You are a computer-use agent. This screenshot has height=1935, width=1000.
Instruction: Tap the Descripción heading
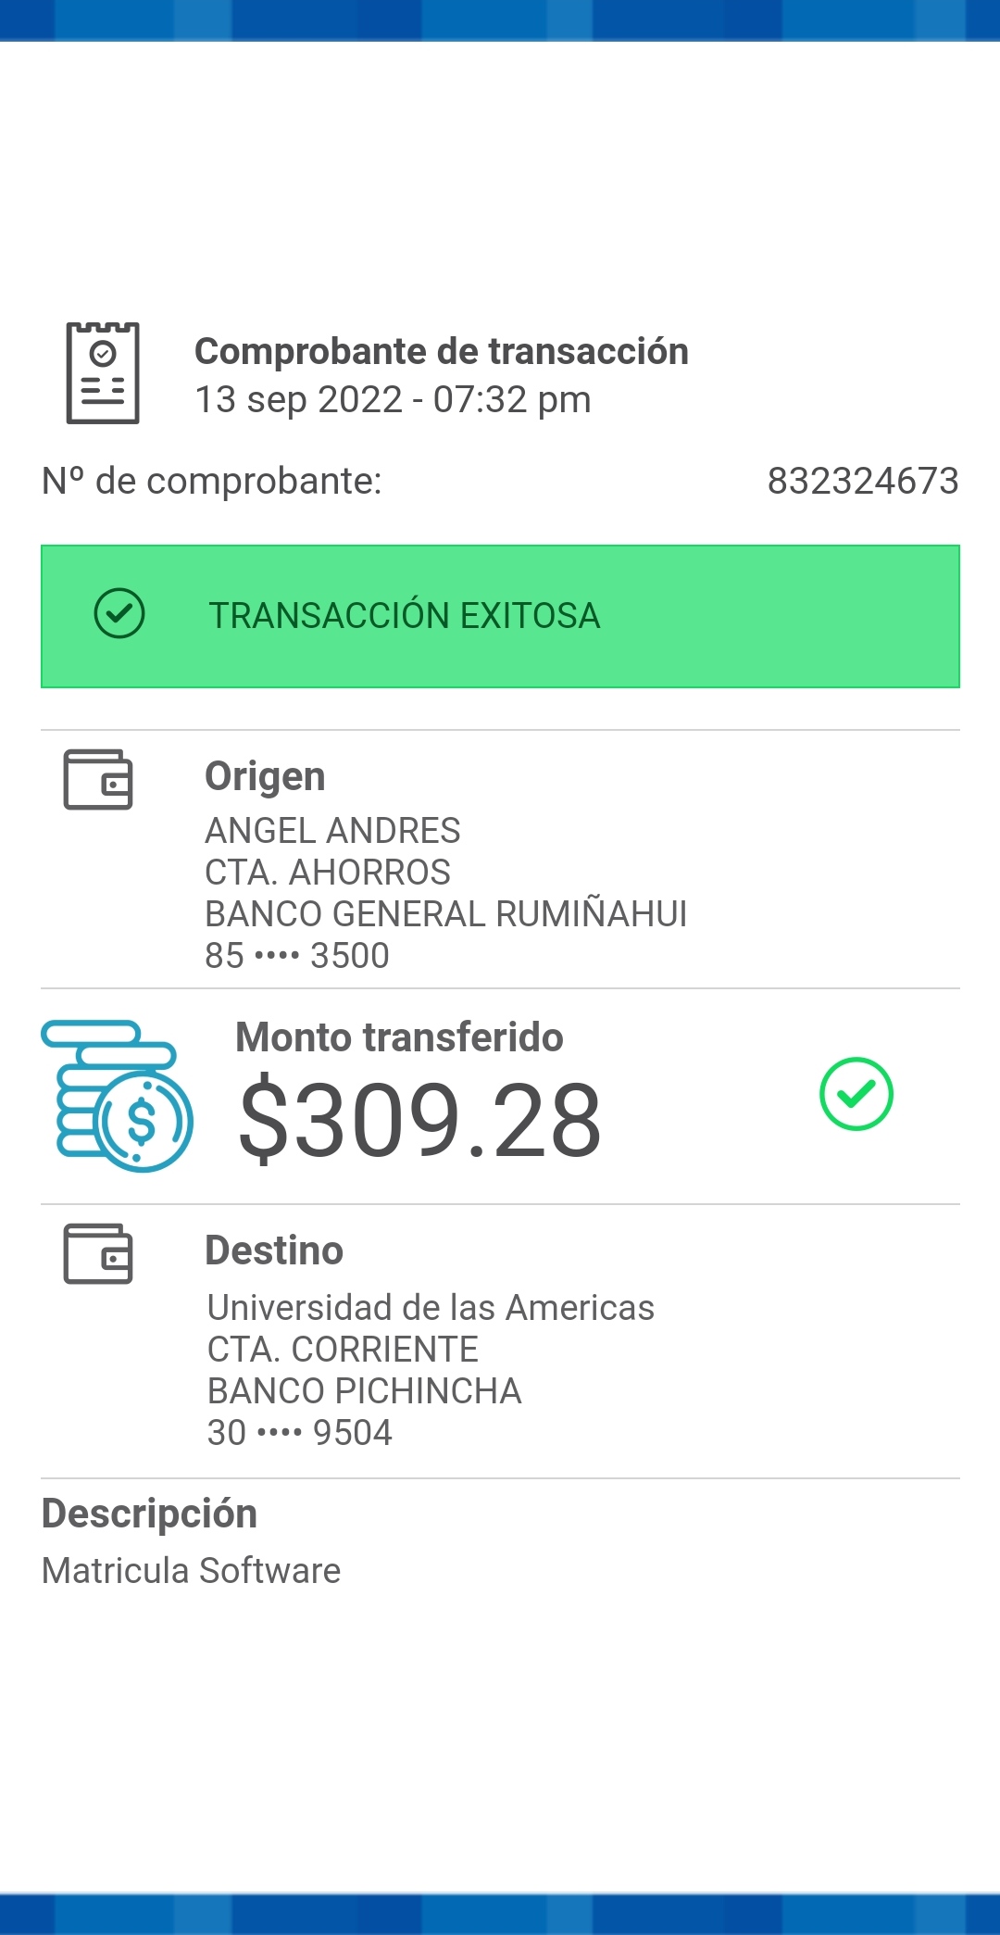pos(149,1514)
